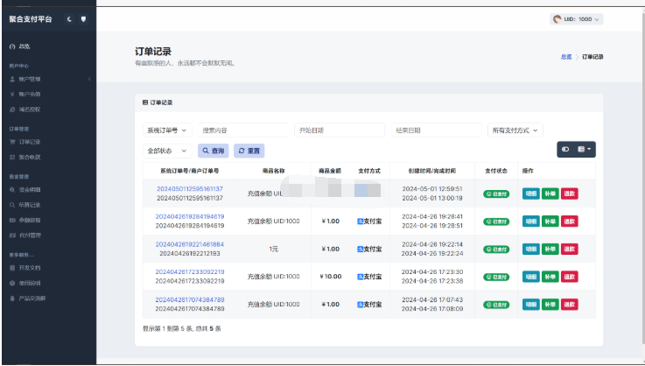Open 域名授权 in the sidebar
Image resolution: width=645 pixels, height=366 pixels.
click(29, 109)
